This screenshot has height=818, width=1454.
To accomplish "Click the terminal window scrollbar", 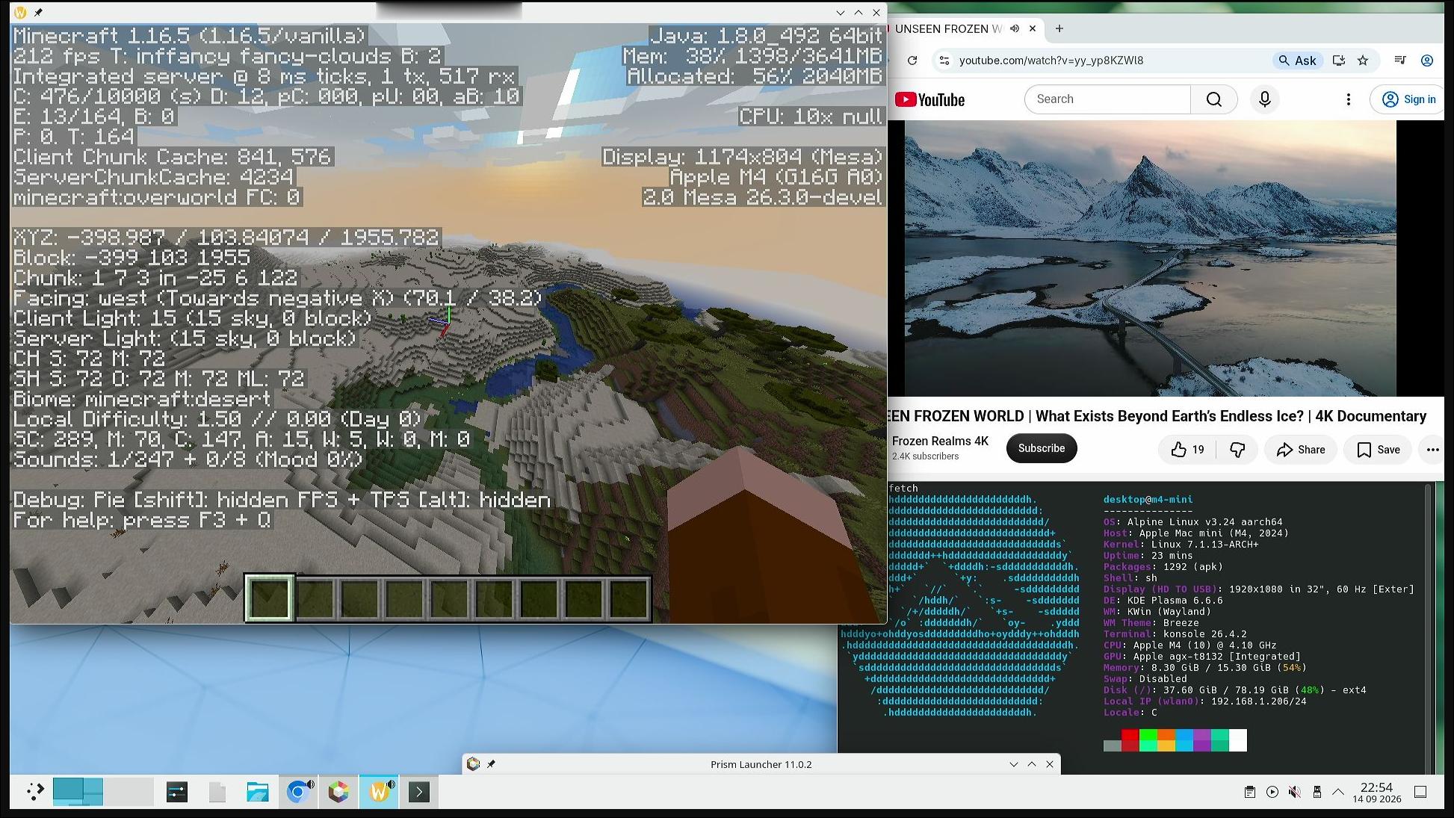I will click(x=1428, y=628).
